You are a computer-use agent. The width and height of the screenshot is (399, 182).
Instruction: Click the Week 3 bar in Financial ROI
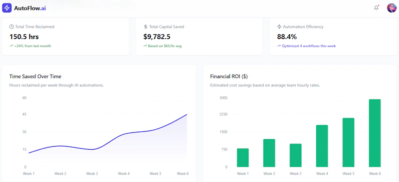tap(295, 155)
